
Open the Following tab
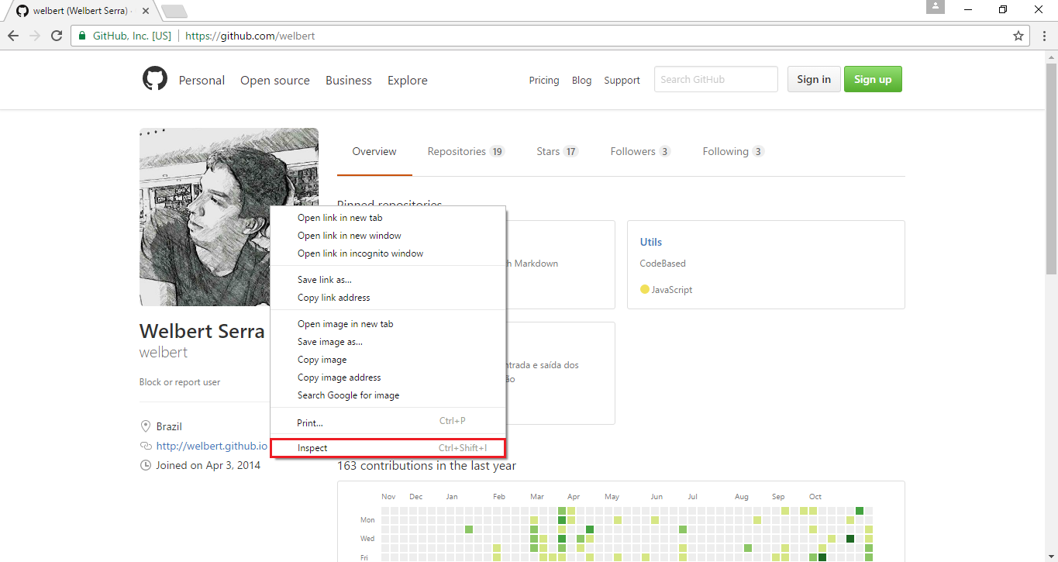pyautogui.click(x=733, y=152)
